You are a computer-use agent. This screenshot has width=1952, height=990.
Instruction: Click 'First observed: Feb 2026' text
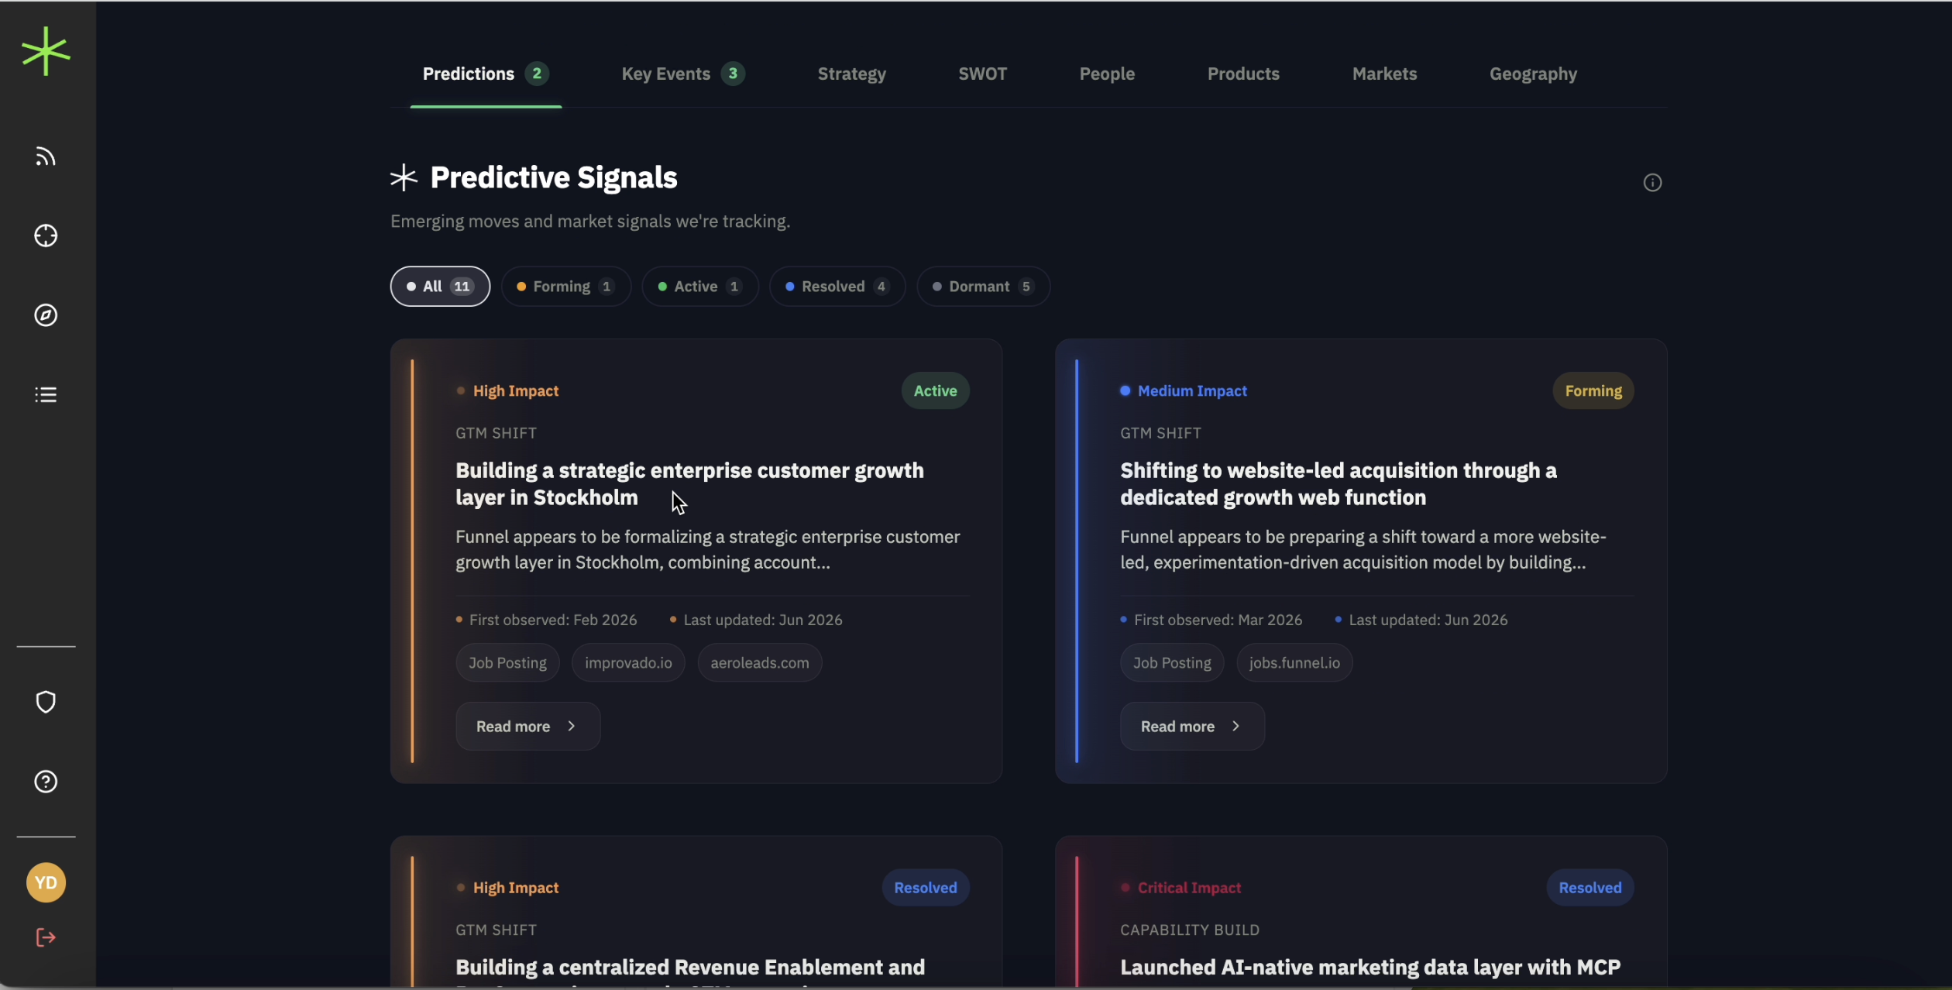(x=553, y=620)
